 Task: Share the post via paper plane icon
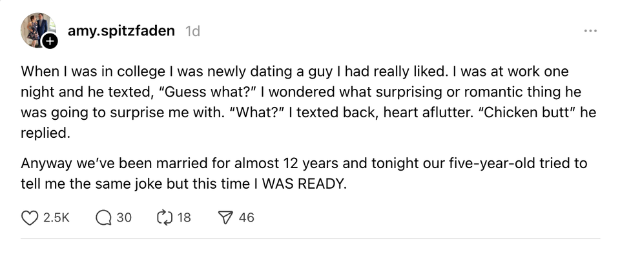[x=226, y=218]
